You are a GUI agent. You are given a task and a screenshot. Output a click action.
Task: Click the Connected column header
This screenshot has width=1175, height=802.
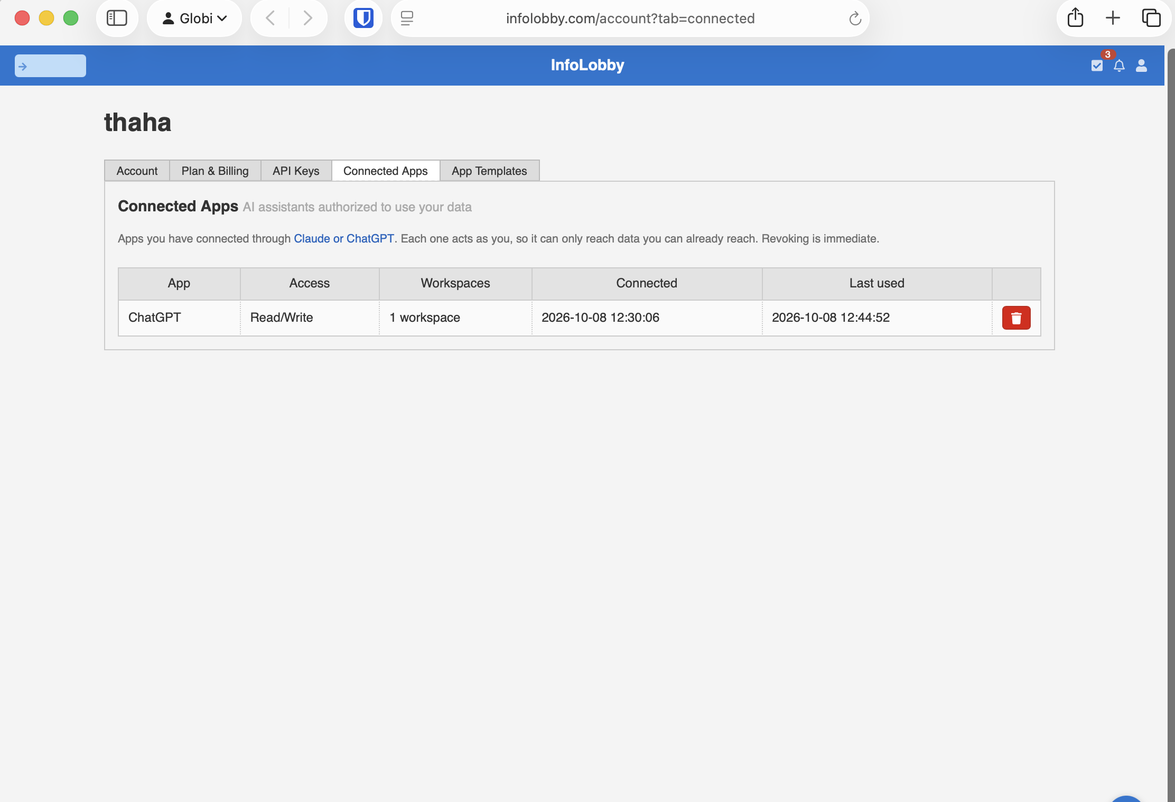pos(647,283)
